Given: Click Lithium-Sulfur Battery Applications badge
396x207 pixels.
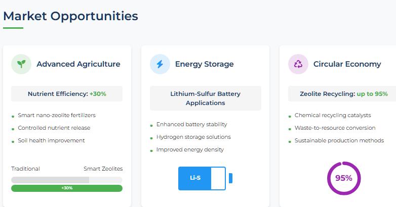Looking at the screenshot, I should pyautogui.click(x=206, y=98).
